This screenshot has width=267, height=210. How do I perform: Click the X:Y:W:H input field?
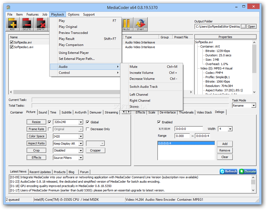coord(189,129)
